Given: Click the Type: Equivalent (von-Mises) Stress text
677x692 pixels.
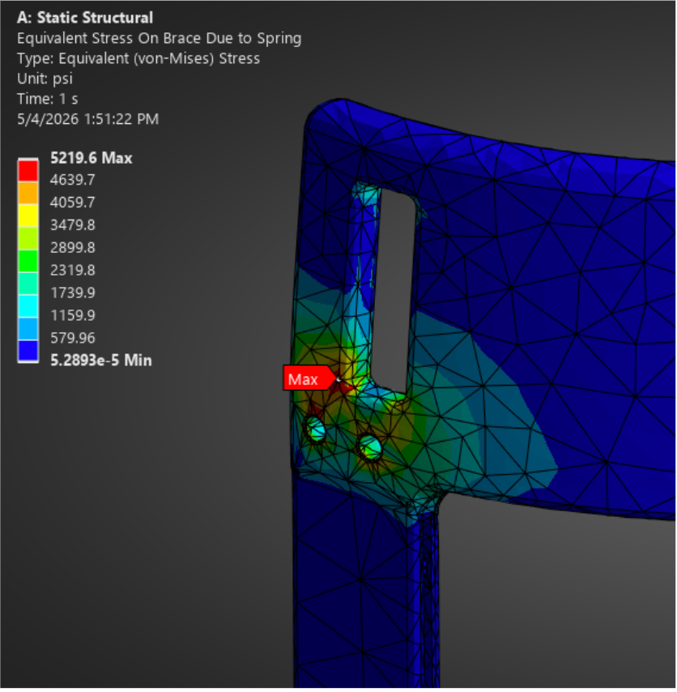Looking at the screenshot, I should [x=138, y=58].
